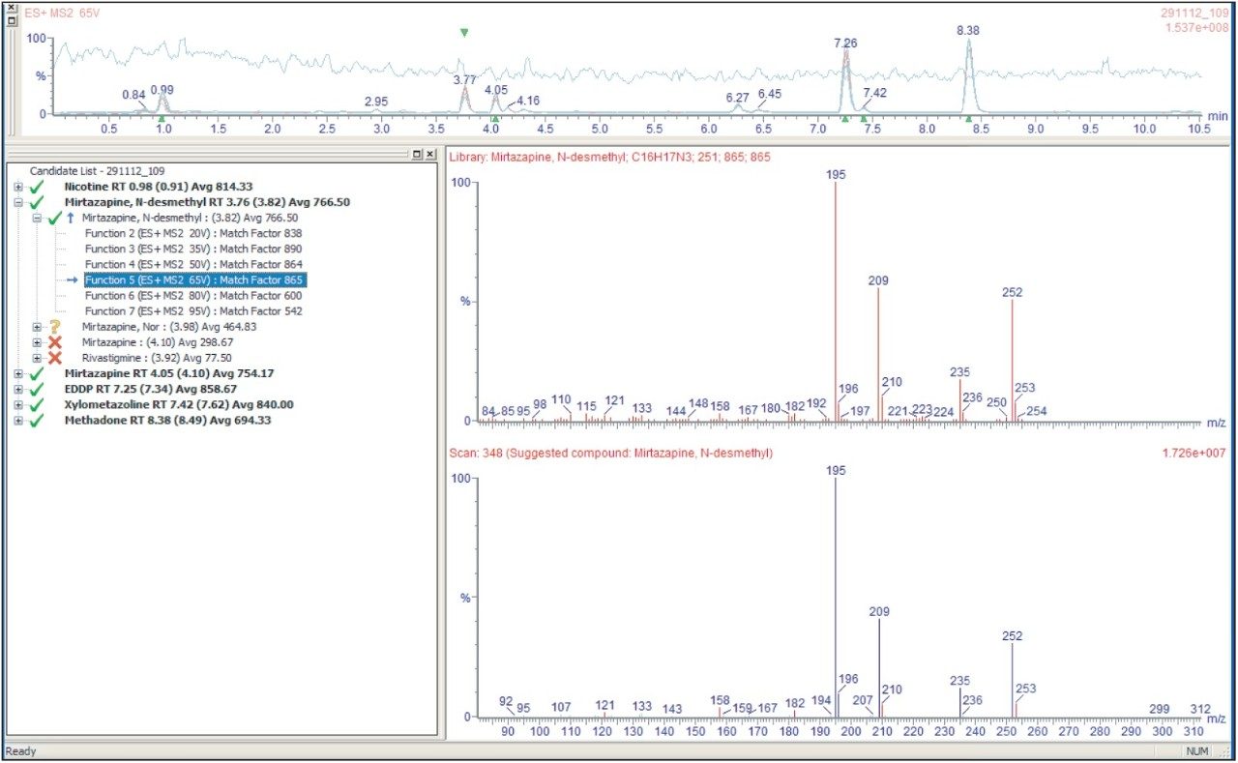Image resolution: width=1238 pixels, height=763 pixels.
Task: Expand the Methadone RT 8.38 candidate node
Action: [x=19, y=422]
